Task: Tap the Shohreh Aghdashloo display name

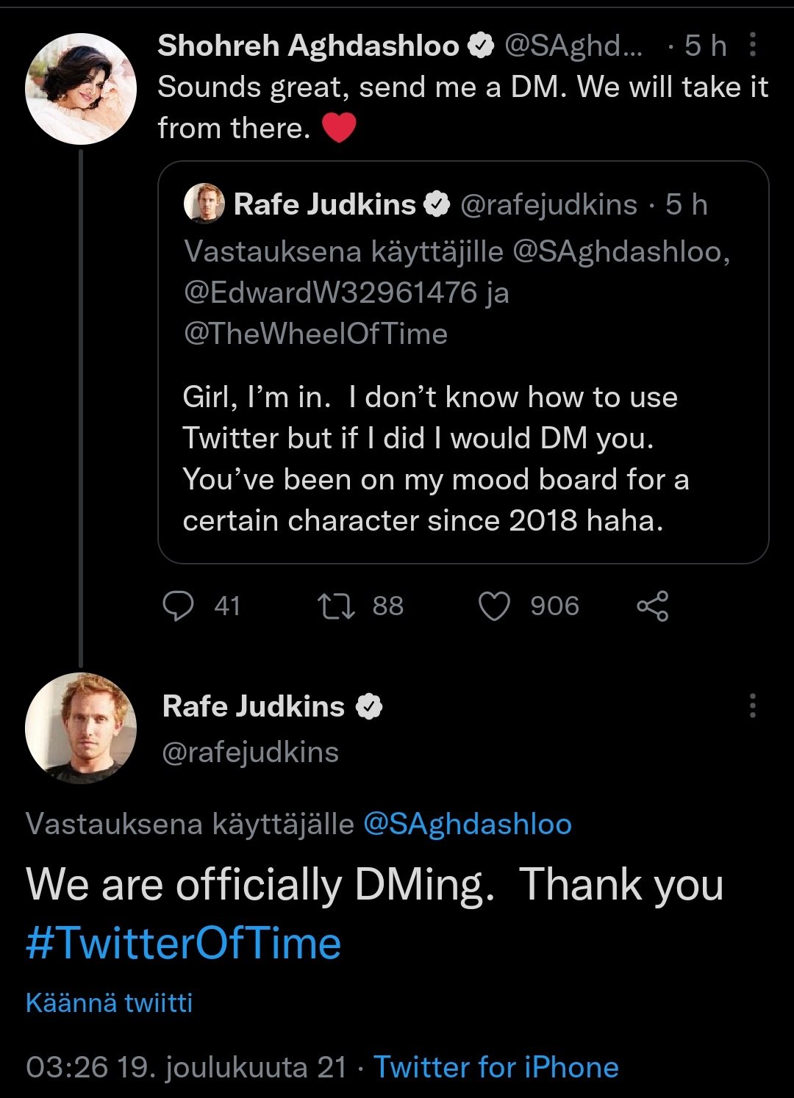Action: click(x=308, y=46)
